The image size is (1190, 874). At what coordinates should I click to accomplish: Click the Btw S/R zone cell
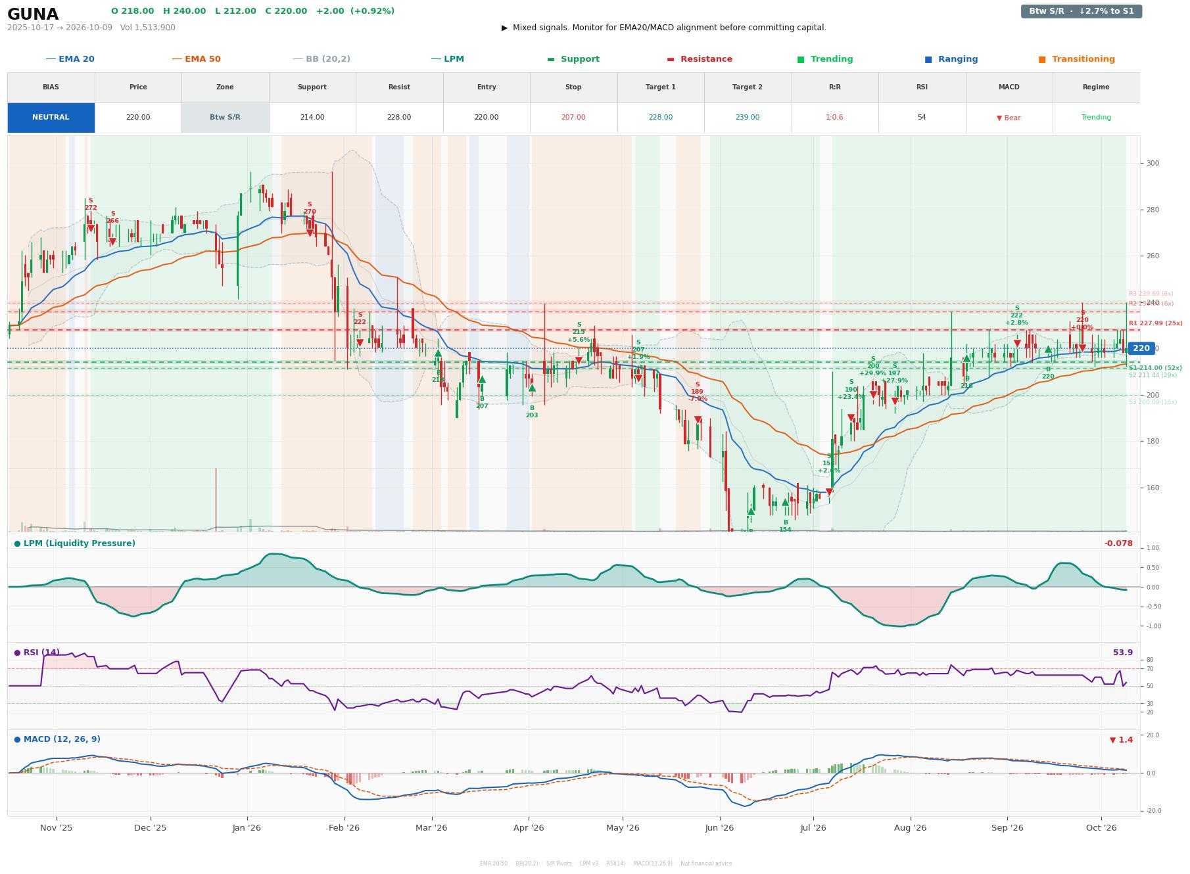click(x=225, y=118)
